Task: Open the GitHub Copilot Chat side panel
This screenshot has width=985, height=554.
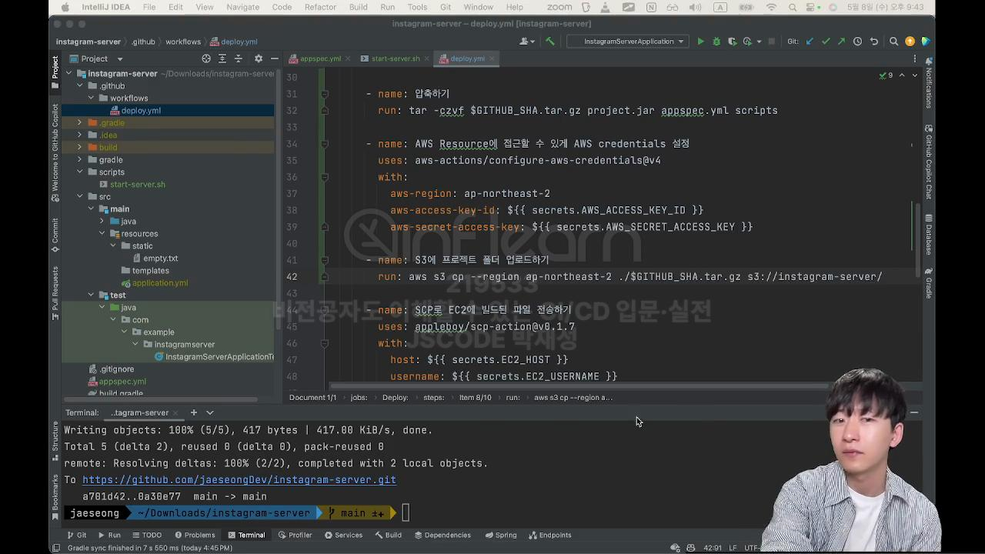Action: (929, 162)
